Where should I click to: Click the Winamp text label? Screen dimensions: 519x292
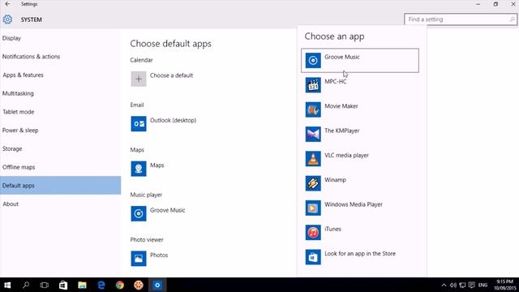[x=335, y=180]
